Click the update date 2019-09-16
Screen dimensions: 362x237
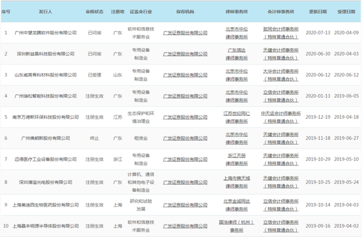click(x=318, y=226)
